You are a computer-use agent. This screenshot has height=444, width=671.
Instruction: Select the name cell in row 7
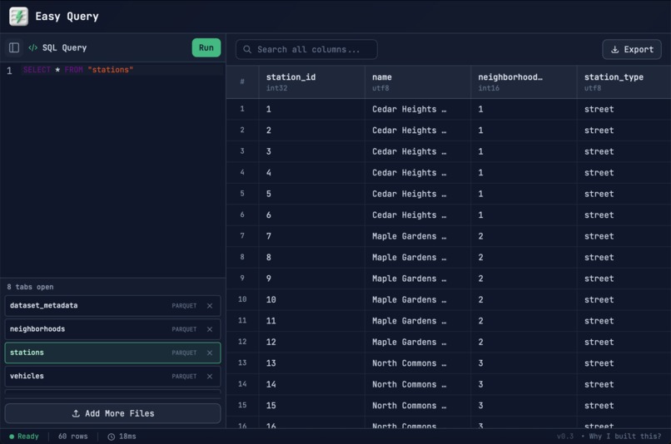coord(418,236)
